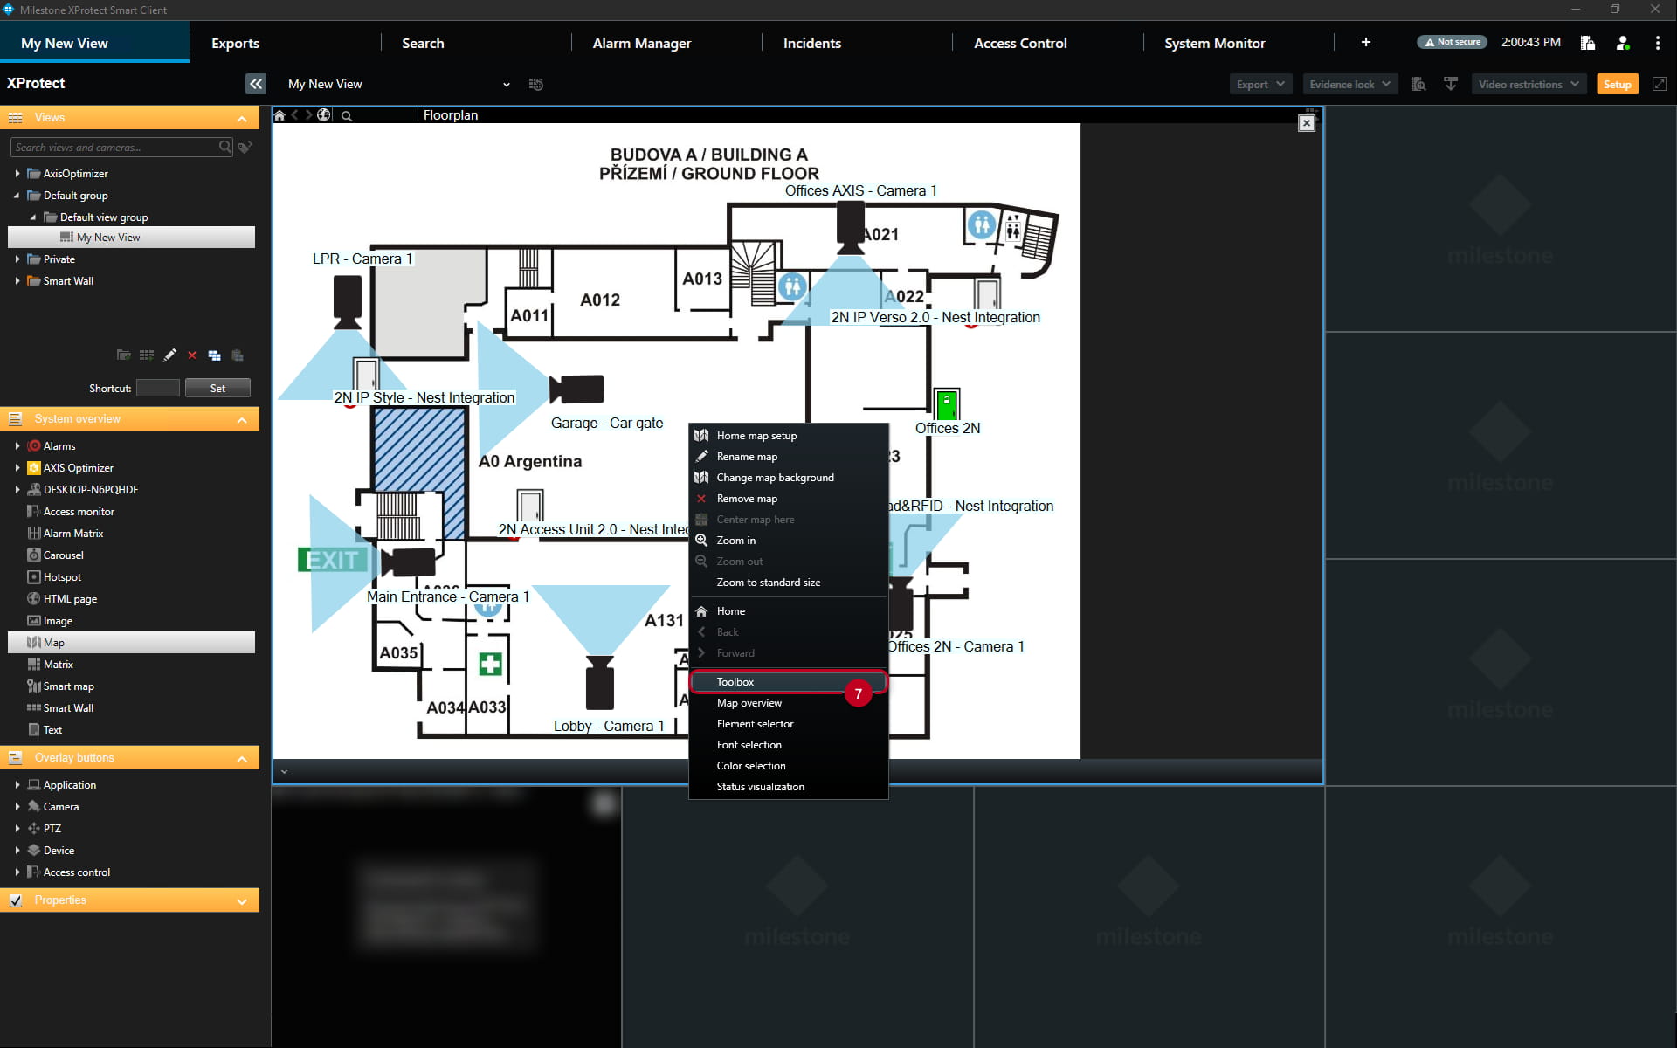The image size is (1677, 1048).
Task: Select Status visualization in context menu
Action: [788, 787]
